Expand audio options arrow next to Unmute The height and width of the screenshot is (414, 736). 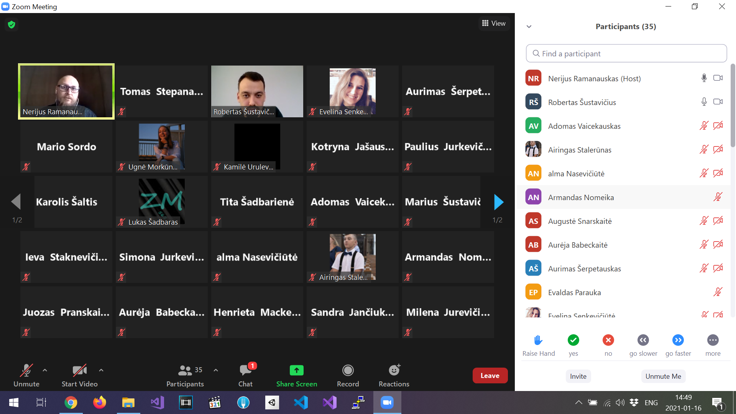click(x=45, y=370)
